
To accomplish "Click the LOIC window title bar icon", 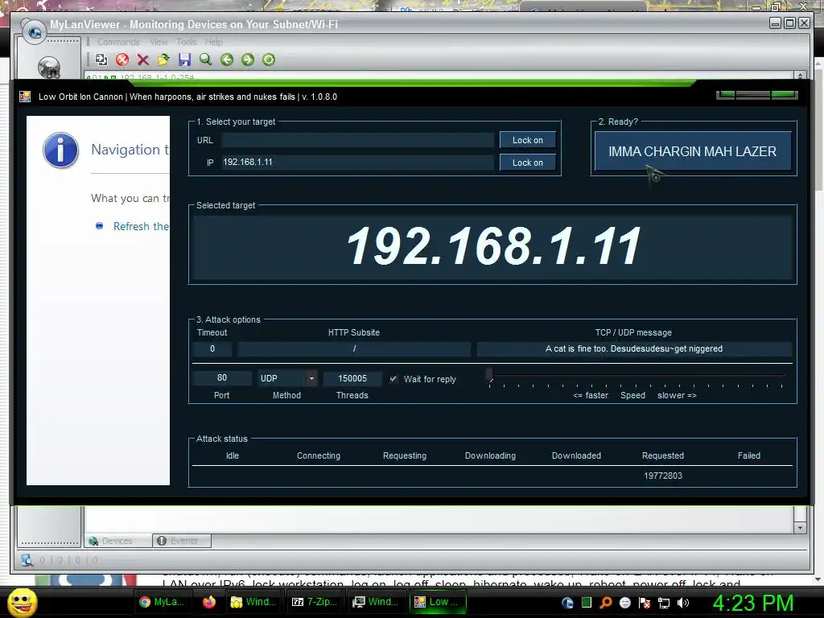I will point(25,97).
